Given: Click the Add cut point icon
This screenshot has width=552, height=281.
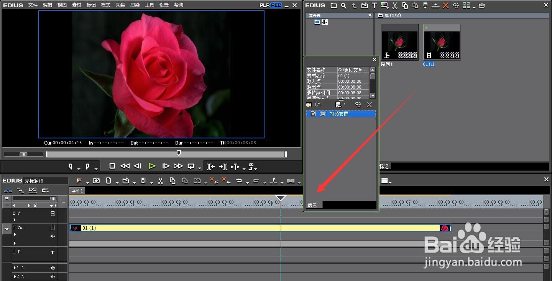Looking at the screenshot, I should [273, 181].
